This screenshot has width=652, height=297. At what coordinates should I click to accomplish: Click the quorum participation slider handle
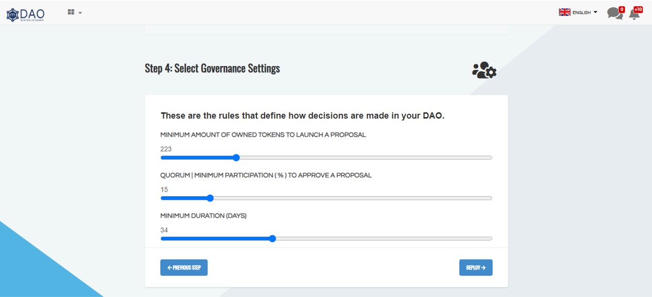(x=210, y=198)
